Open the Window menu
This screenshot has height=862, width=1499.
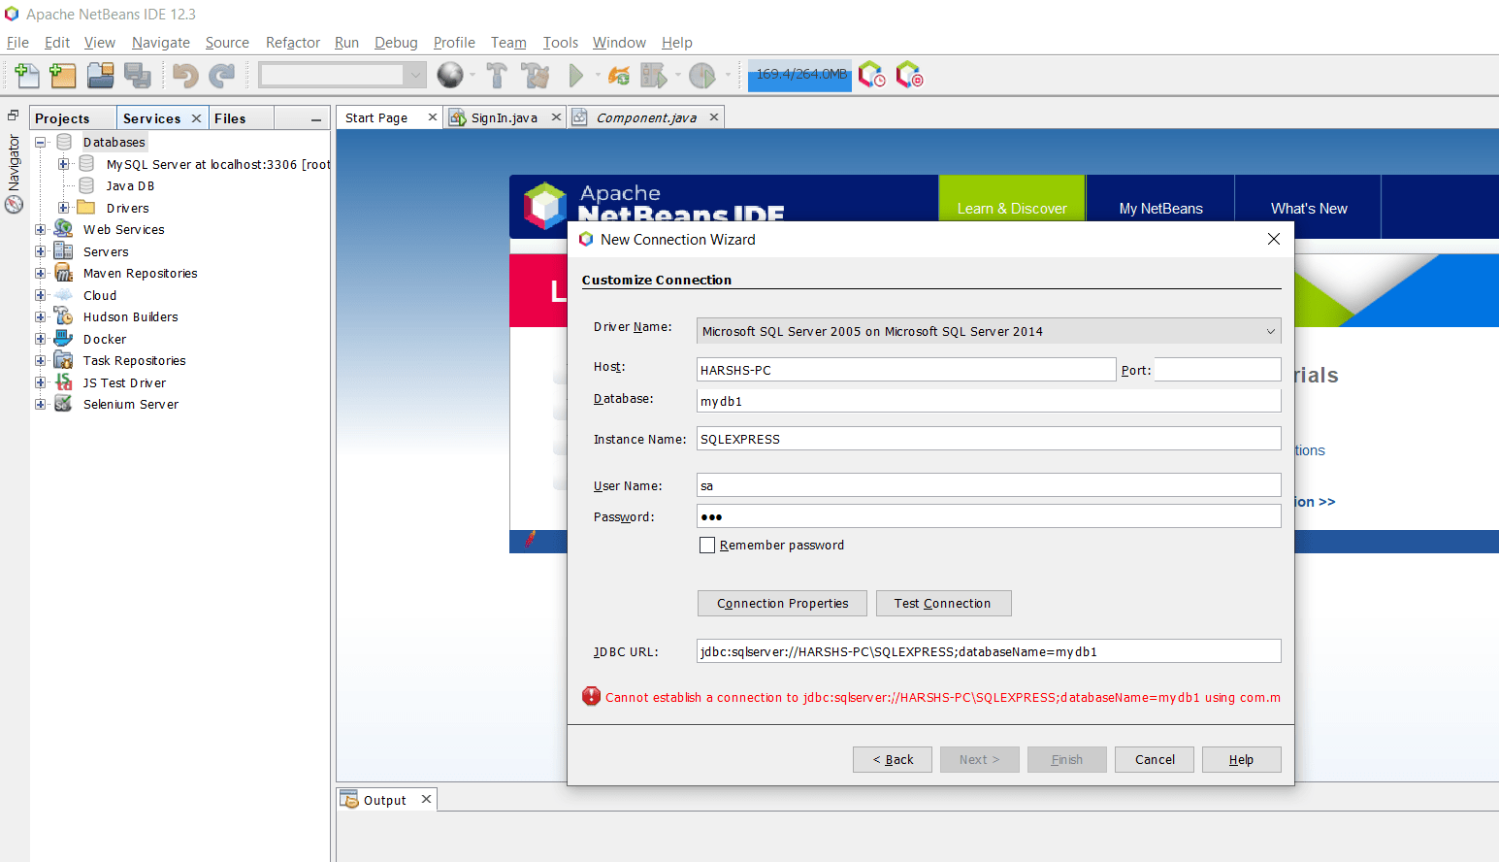tap(619, 43)
